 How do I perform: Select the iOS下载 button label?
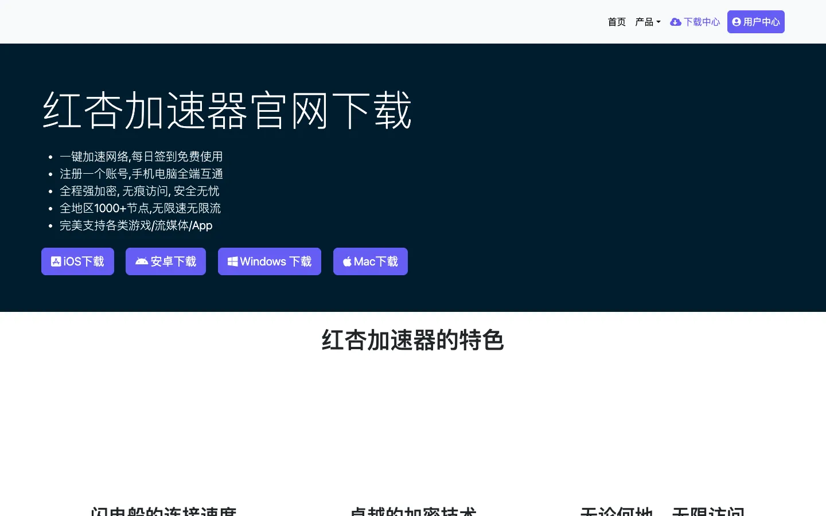pos(84,261)
